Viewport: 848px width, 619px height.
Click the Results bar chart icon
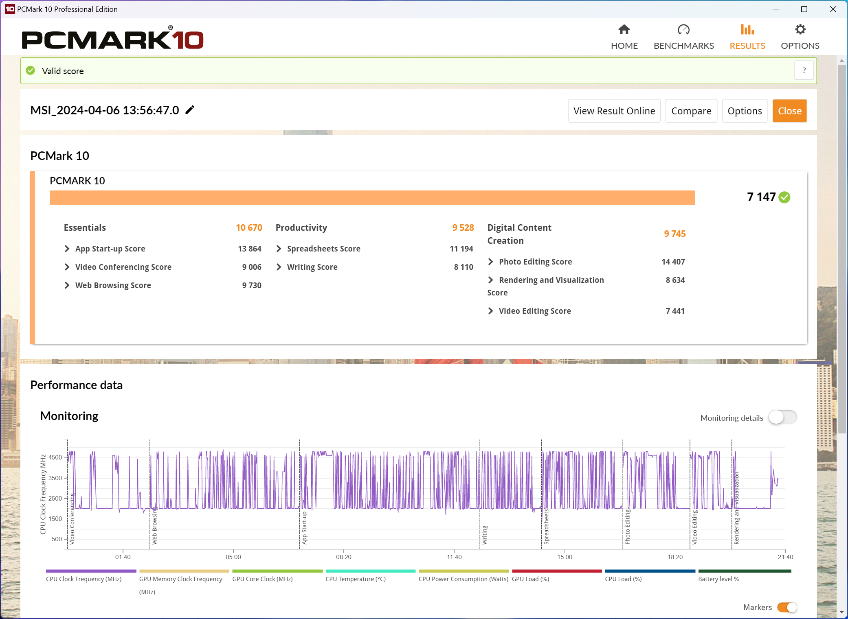click(x=747, y=30)
